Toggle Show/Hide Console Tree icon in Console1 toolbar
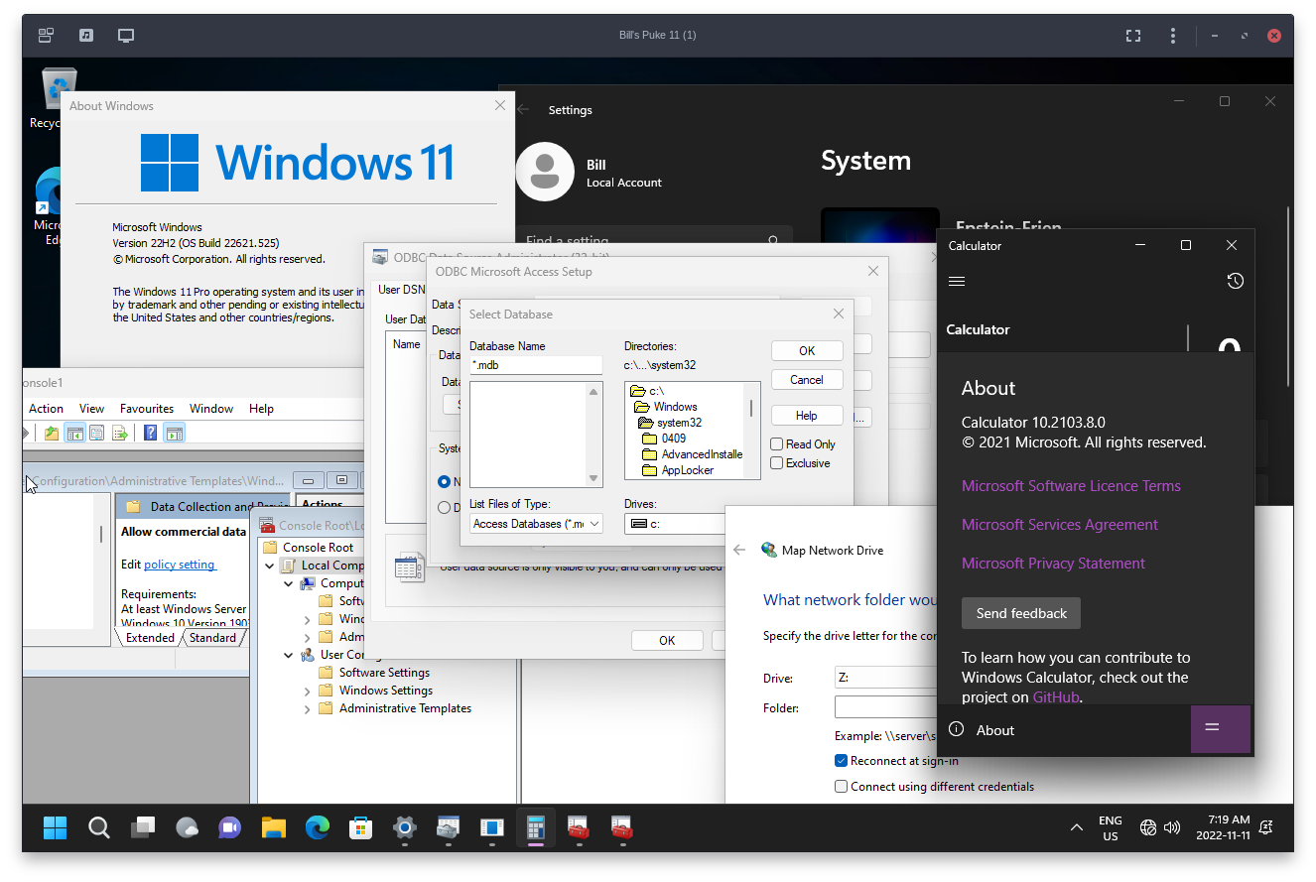Viewport: 1316px width, 882px height. click(x=74, y=433)
